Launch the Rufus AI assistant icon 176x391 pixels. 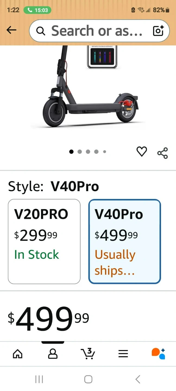(x=158, y=354)
